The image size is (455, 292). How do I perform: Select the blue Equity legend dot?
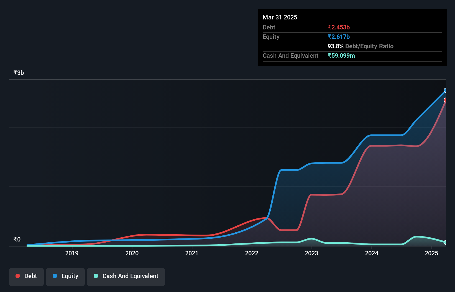(55, 276)
